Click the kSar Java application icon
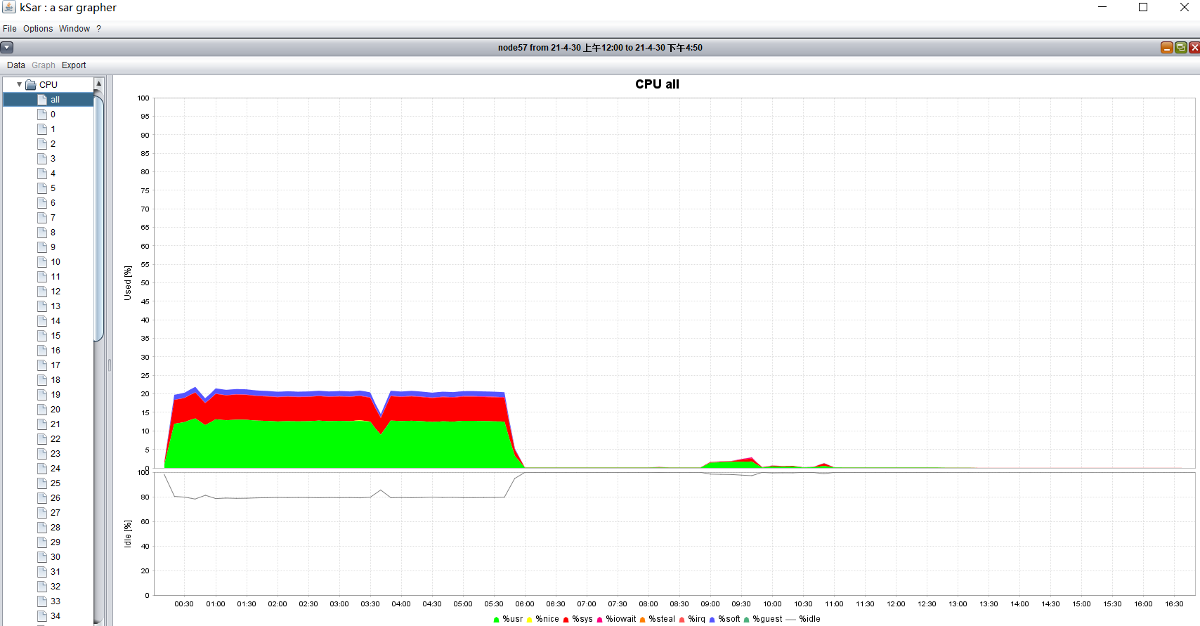1200x626 pixels. [9, 8]
